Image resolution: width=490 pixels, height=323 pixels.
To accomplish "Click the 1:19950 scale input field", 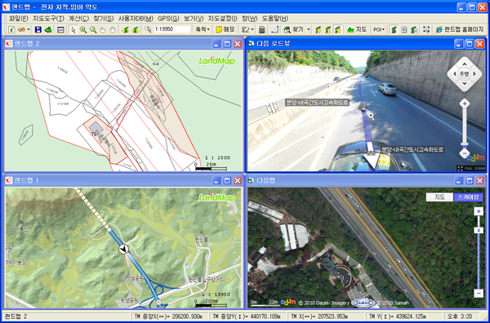I will tap(171, 29).
